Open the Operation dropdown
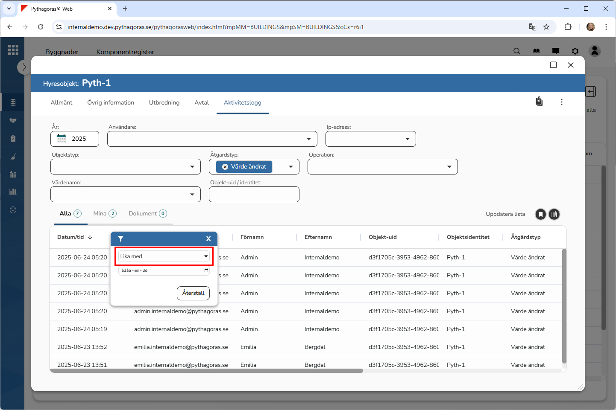 point(449,167)
